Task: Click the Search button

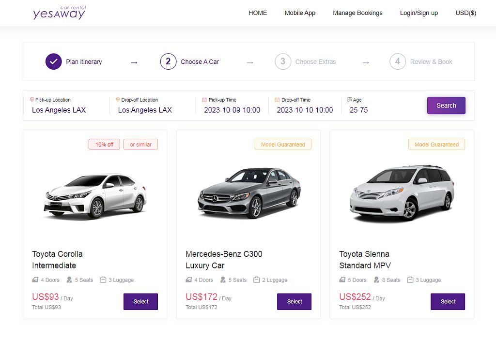Action: click(x=446, y=105)
